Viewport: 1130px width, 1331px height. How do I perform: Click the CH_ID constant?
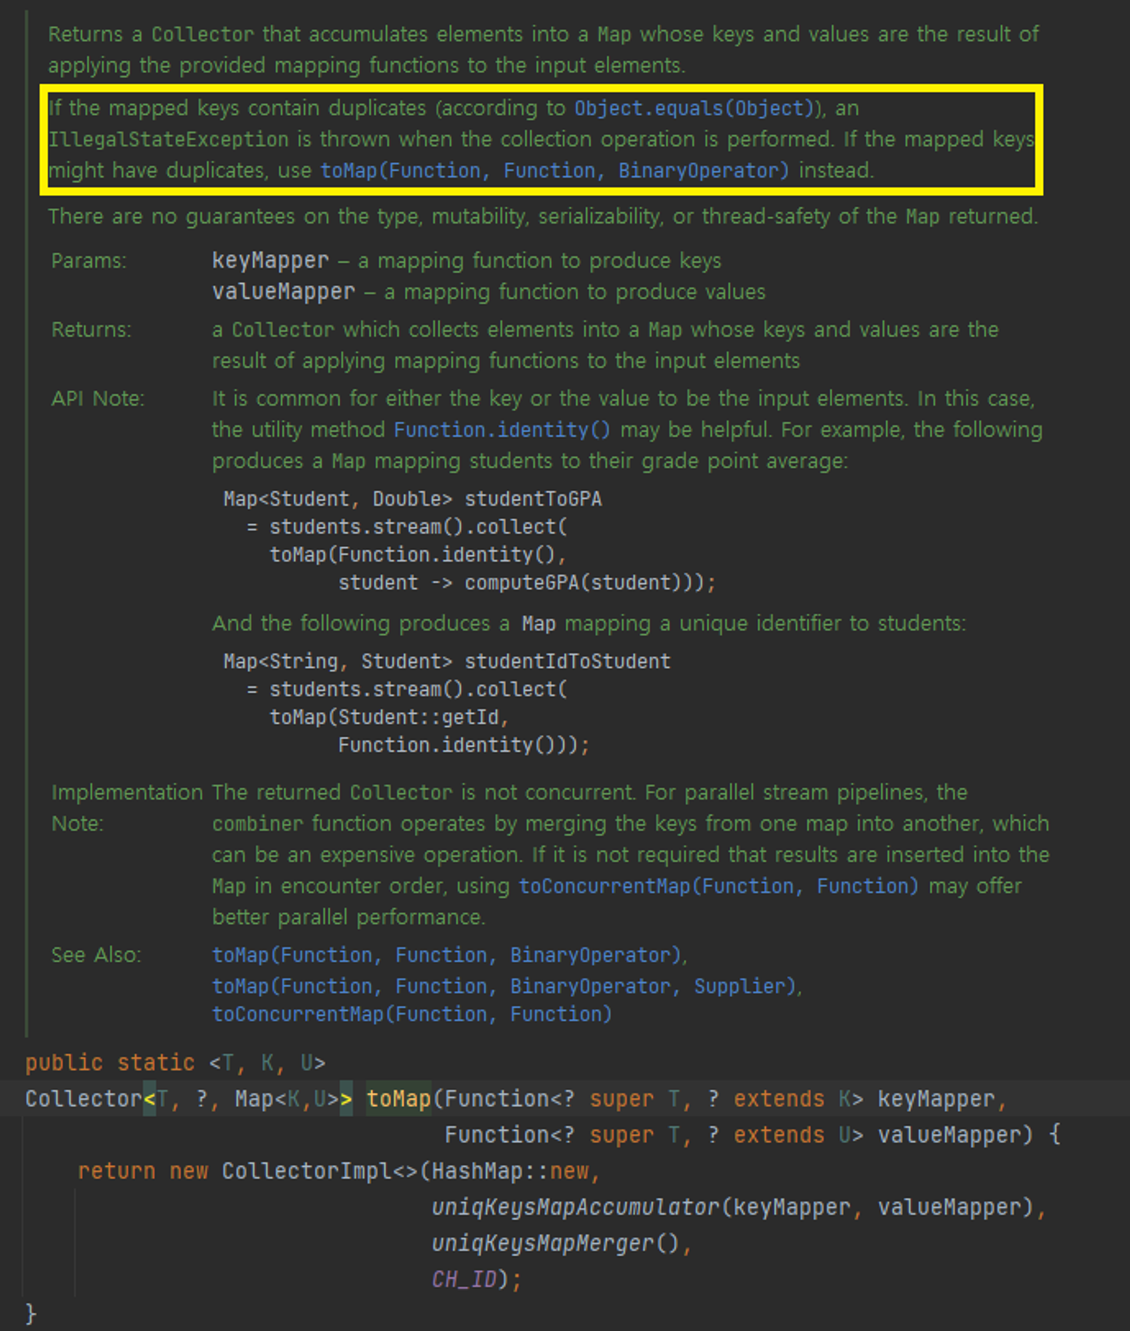(x=464, y=1279)
